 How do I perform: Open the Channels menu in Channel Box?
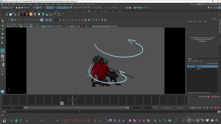pyautogui.click(x=190, y=21)
